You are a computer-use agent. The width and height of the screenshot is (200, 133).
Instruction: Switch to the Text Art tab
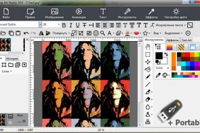tap(187, 40)
